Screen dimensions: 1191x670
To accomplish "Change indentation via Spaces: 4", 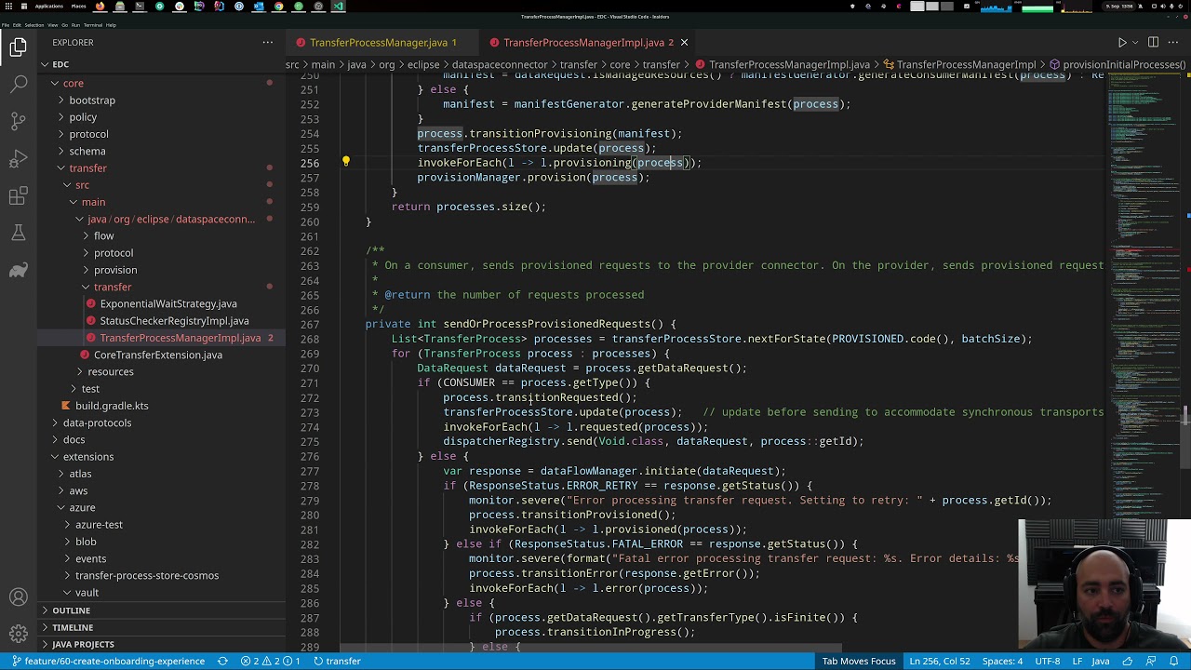I will [1002, 661].
